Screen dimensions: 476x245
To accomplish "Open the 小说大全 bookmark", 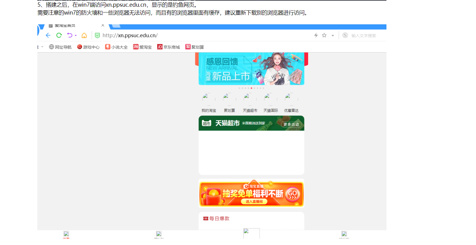I will click(116, 47).
